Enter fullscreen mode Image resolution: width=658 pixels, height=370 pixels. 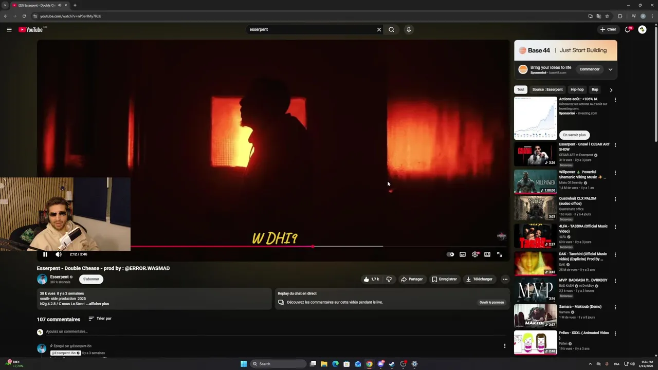[500, 254]
